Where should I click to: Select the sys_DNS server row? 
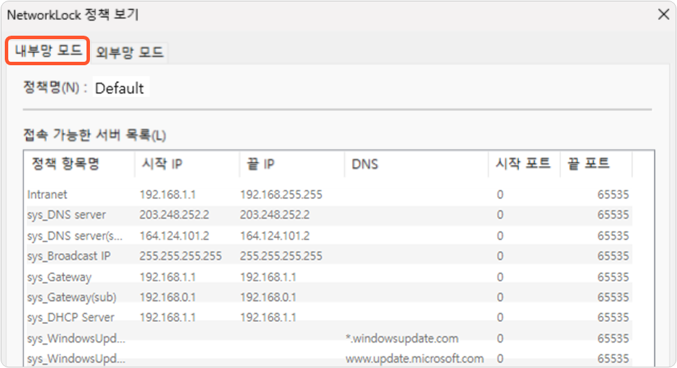point(328,215)
